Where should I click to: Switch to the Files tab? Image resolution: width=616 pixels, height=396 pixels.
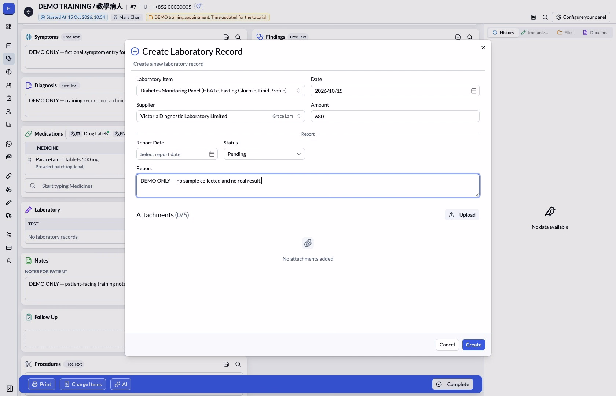(565, 33)
